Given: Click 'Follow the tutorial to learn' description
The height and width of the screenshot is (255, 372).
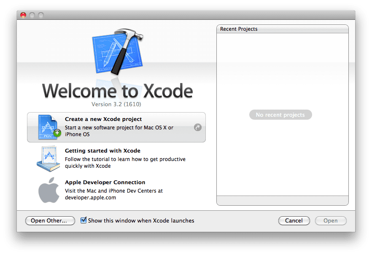Looking at the screenshot, I should 125,162.
